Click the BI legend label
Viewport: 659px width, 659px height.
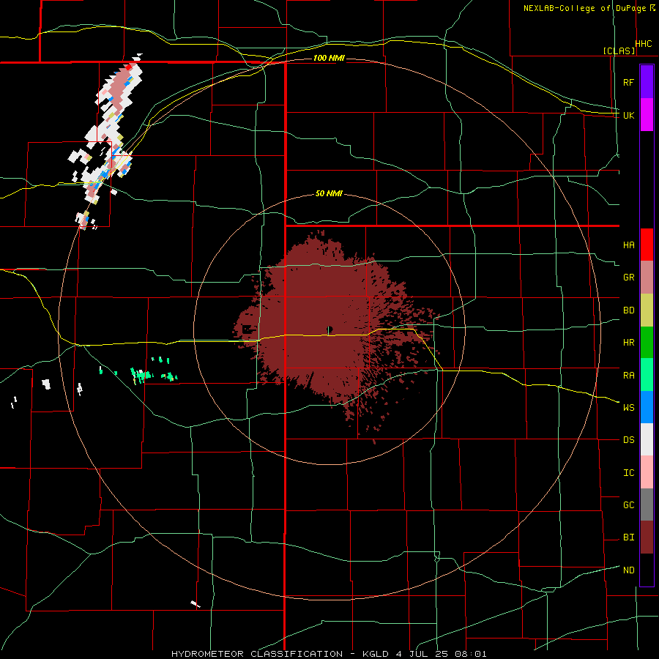[628, 537]
